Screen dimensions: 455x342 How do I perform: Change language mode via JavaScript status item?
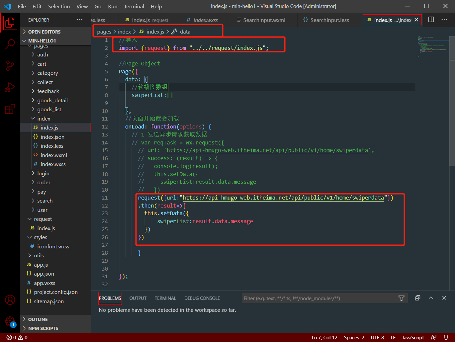pos(413,337)
